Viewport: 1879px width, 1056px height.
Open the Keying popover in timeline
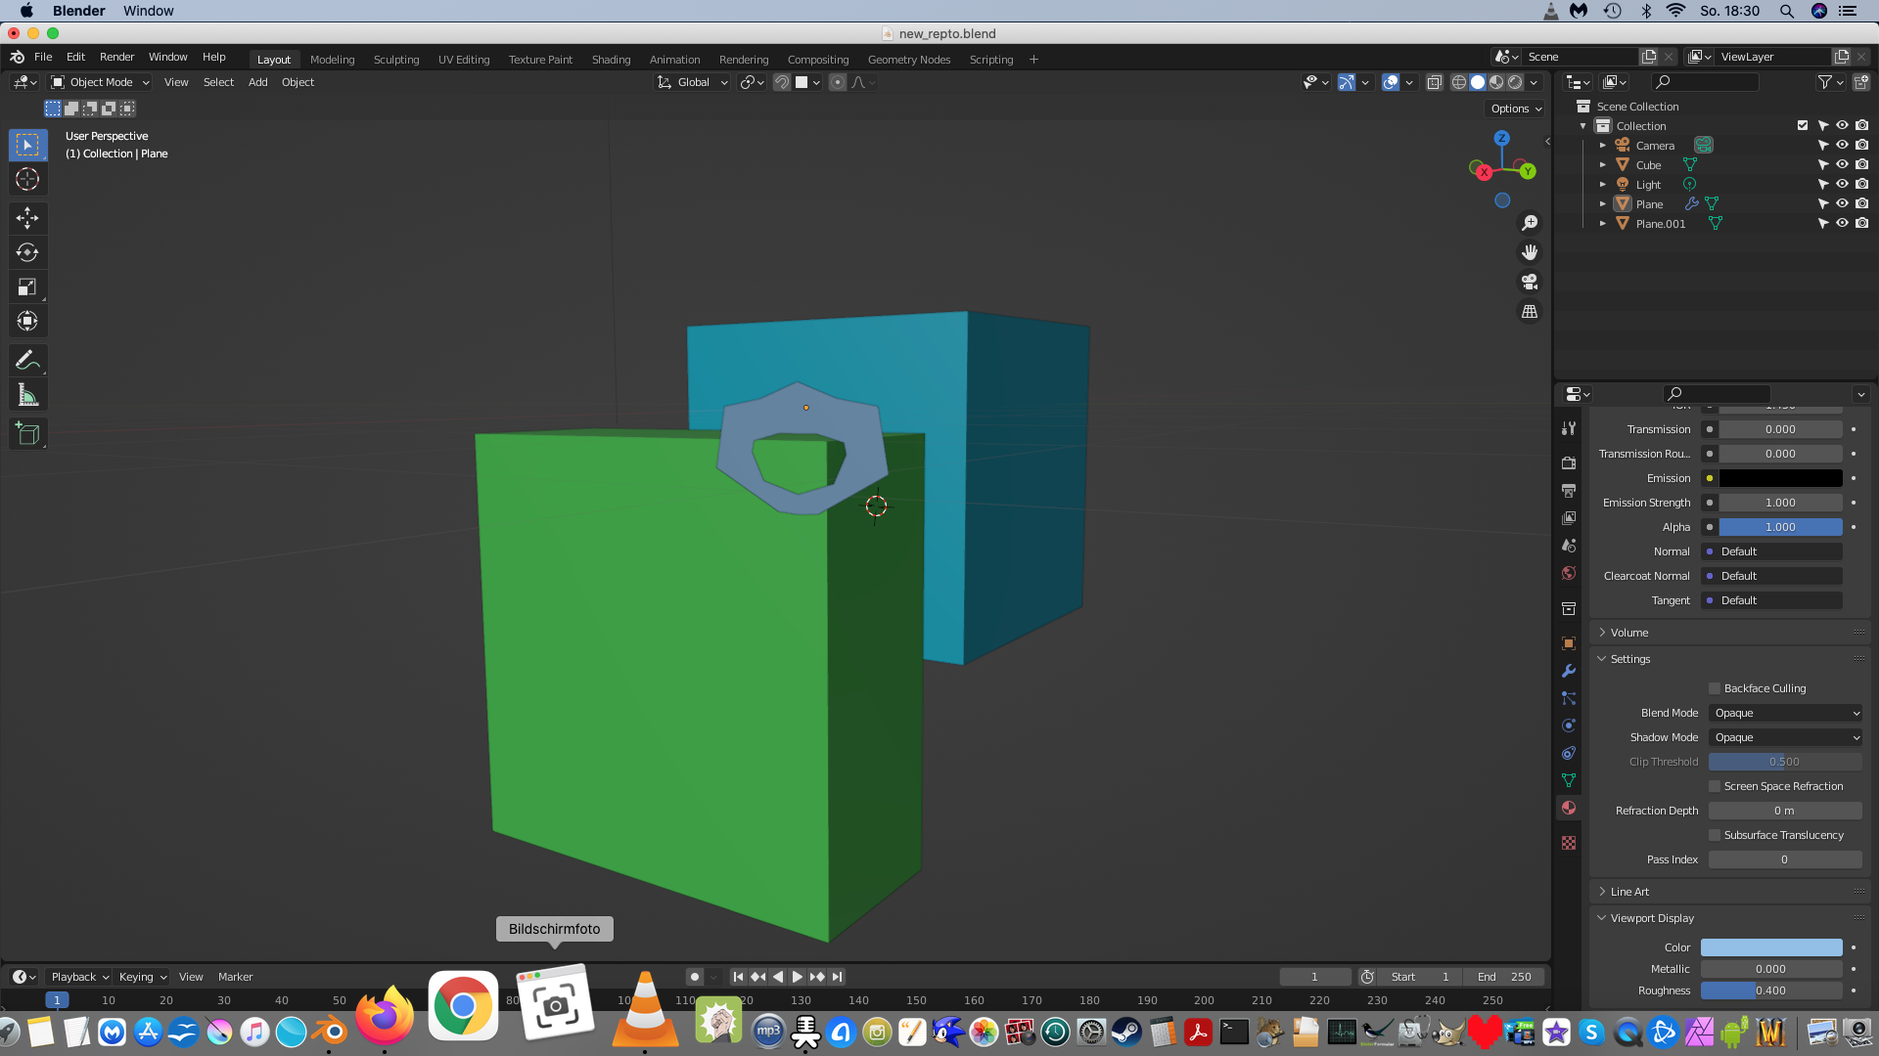[143, 977]
